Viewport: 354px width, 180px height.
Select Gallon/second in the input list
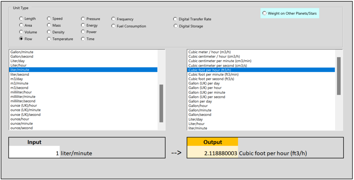83,56
